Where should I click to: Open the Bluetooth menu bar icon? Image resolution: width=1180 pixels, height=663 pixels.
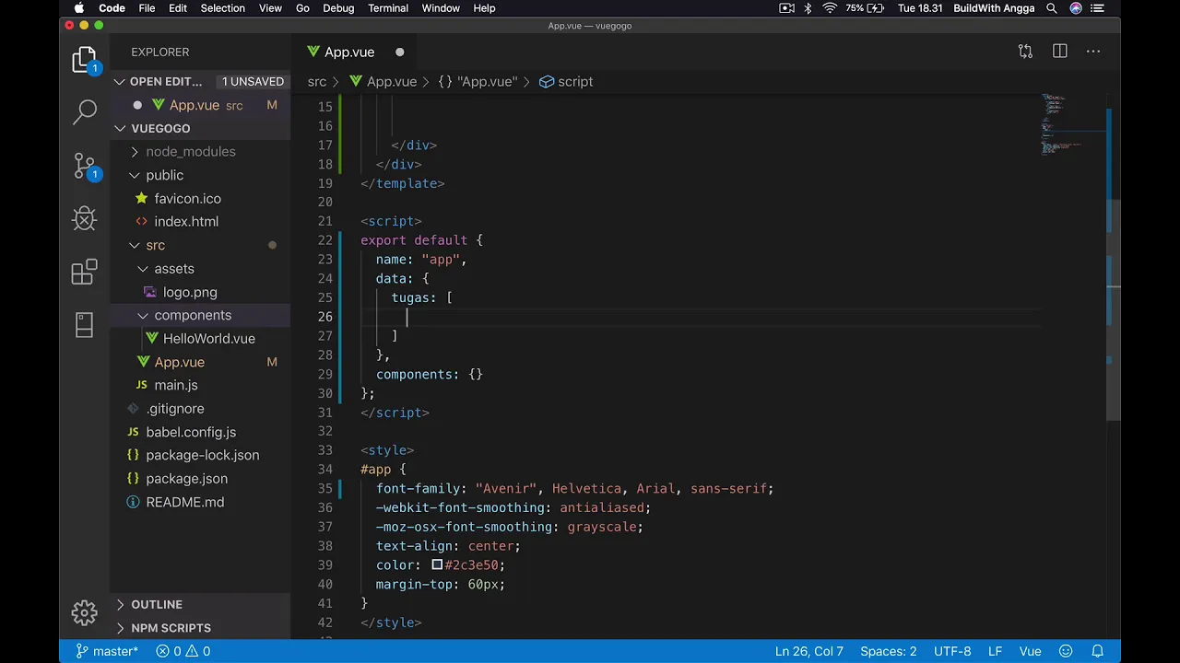[x=808, y=8]
